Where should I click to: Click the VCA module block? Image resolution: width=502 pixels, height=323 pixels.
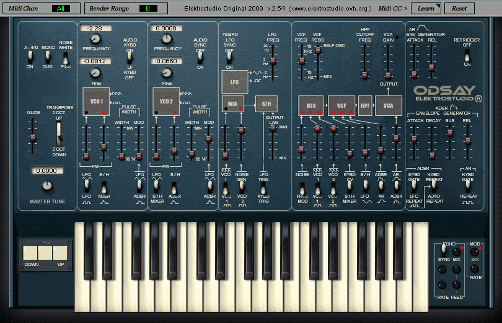(x=389, y=105)
